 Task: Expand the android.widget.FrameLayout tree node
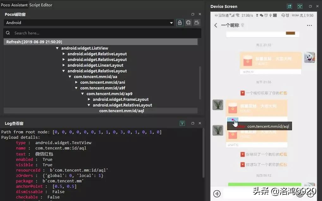coord(89,99)
